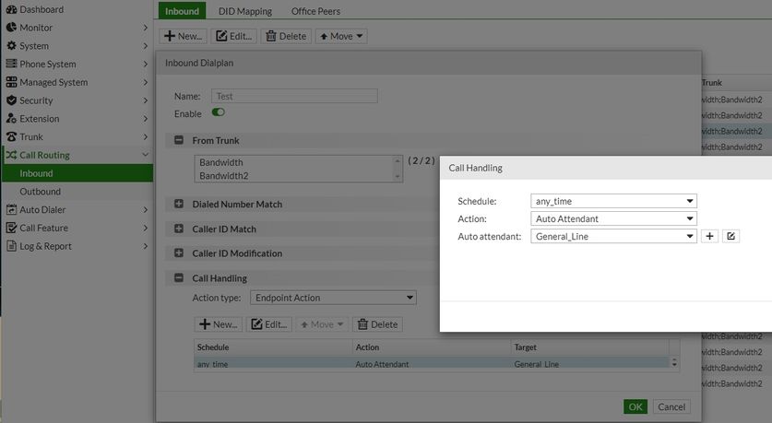This screenshot has height=423, width=772.
Task: Click the Log & Report document icon
Action: tap(11, 246)
